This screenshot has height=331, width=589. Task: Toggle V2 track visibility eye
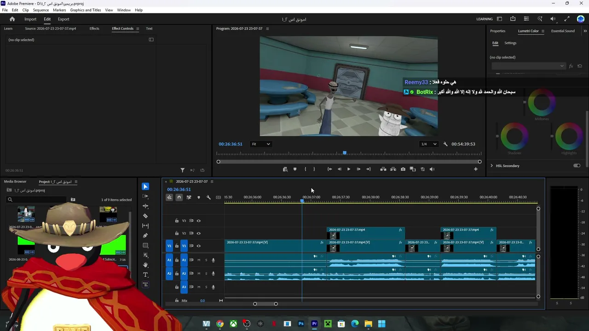click(199, 233)
